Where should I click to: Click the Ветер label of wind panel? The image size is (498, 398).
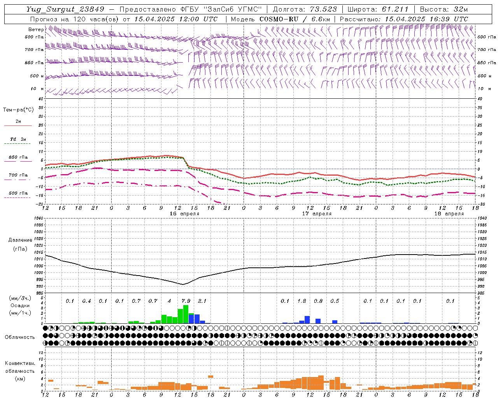36,30
